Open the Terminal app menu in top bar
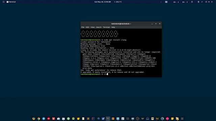The image size is (216, 121). [x=11, y=2]
